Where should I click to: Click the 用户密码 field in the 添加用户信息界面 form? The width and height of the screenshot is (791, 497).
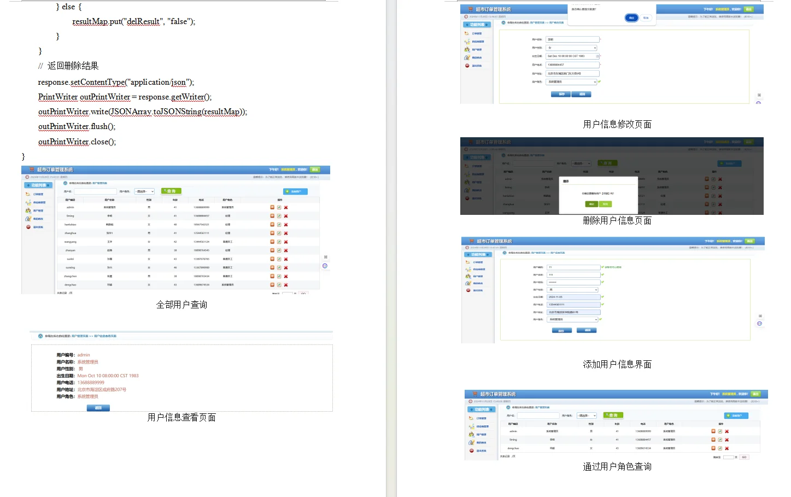(x=574, y=282)
